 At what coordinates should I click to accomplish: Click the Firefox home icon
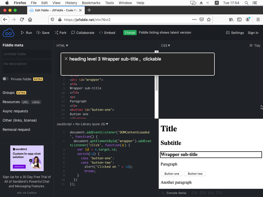tap(30, 19)
